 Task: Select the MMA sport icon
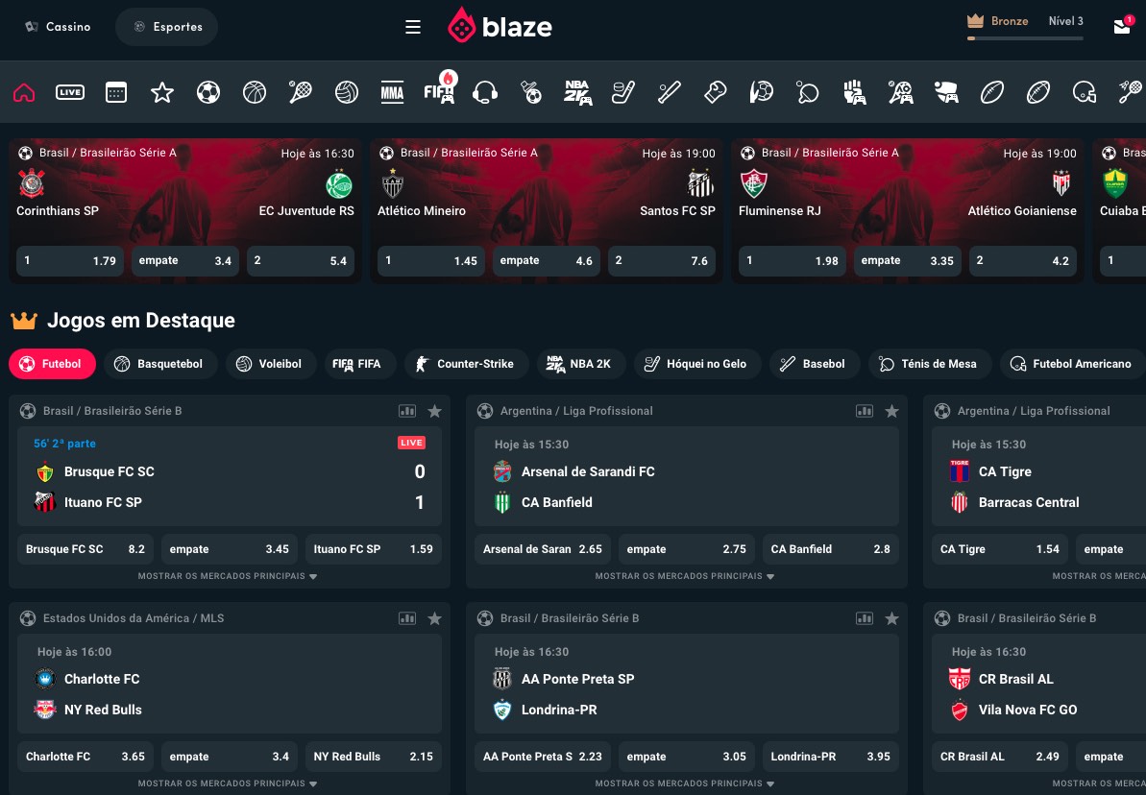pos(393,92)
